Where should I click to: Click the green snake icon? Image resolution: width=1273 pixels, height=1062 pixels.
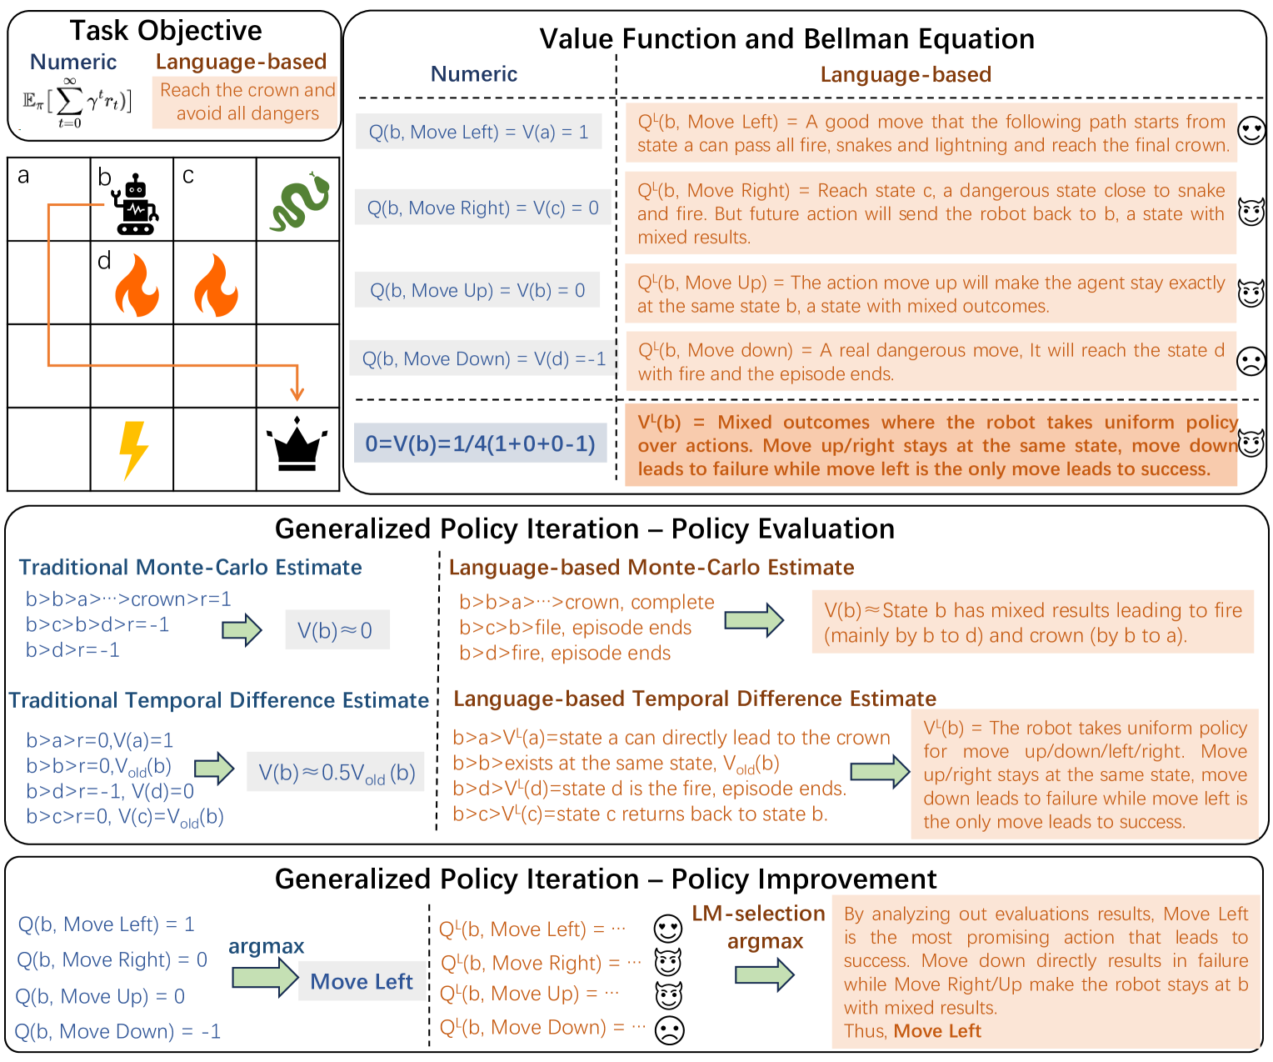(x=299, y=201)
